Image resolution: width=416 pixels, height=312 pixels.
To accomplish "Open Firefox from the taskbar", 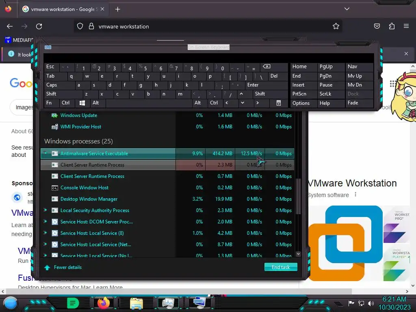I will [x=104, y=303].
